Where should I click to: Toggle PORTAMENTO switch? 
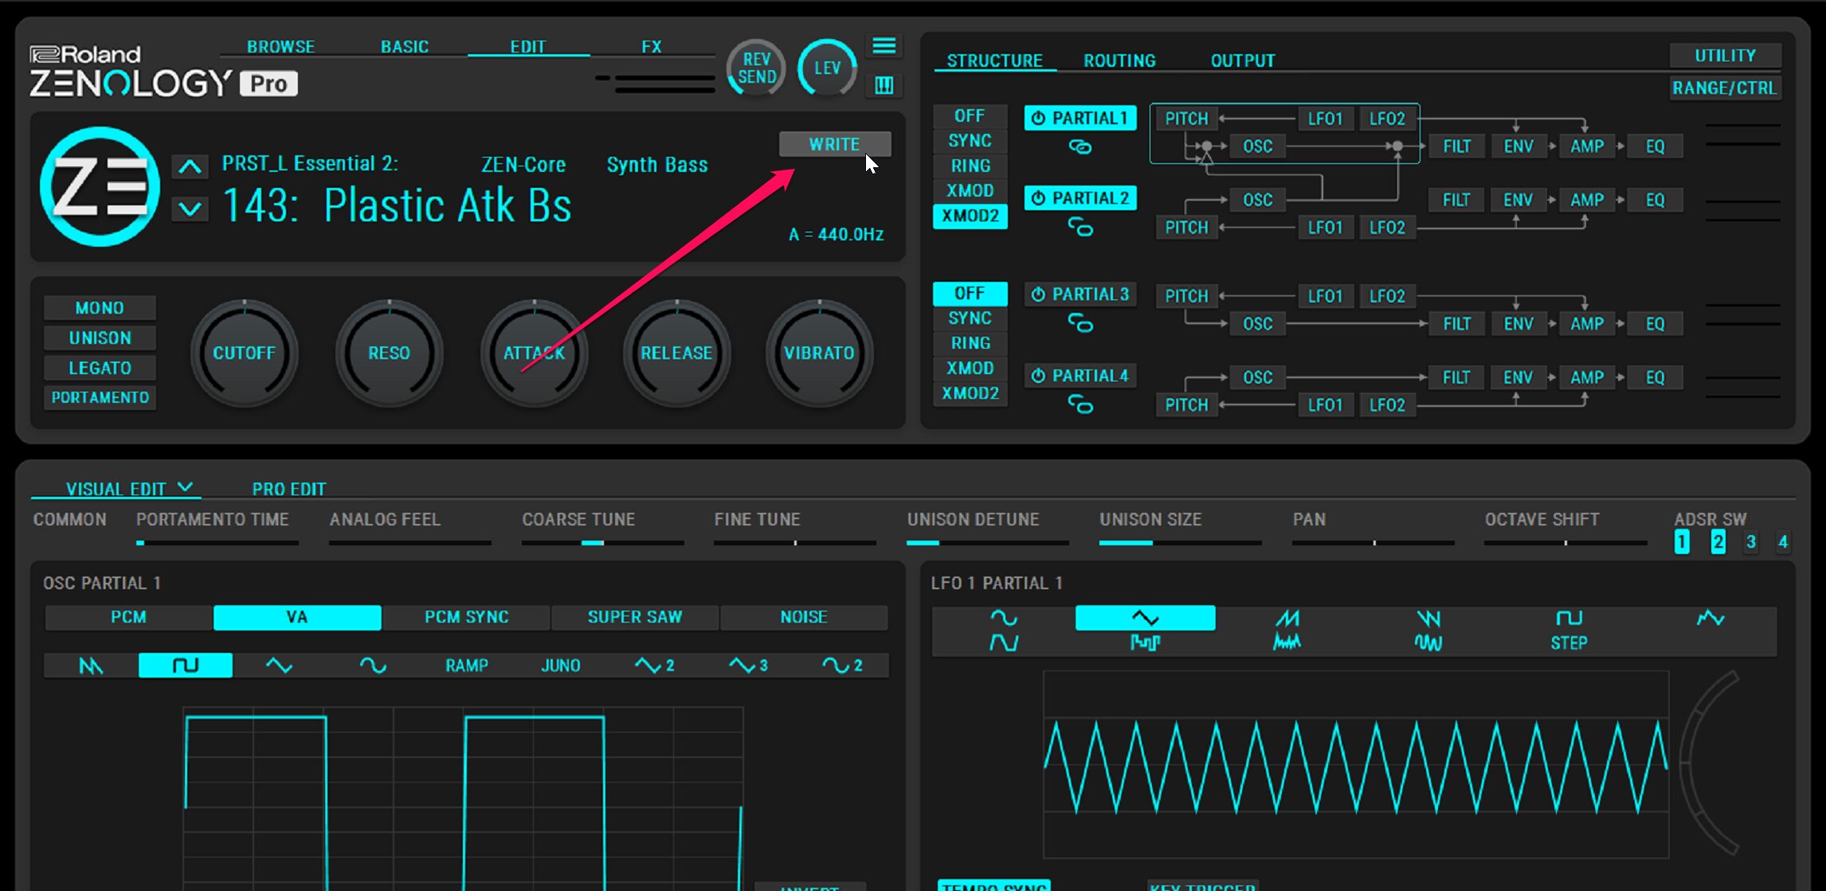click(x=100, y=397)
